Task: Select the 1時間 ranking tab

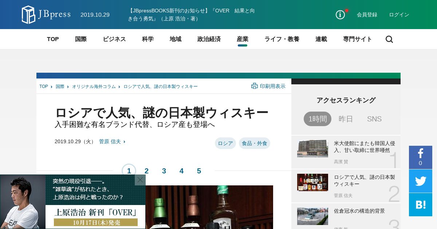Action: pos(318,119)
